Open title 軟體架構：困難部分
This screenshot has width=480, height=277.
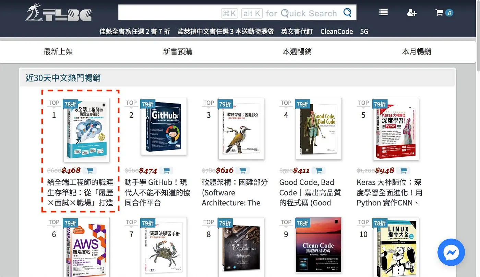point(235,192)
